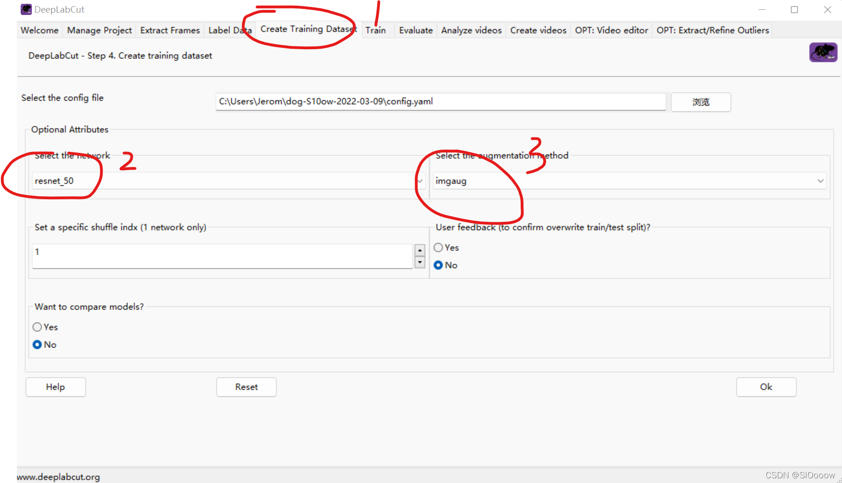Switch to the Train tab
Screen dimensions: 842x483
376,30
